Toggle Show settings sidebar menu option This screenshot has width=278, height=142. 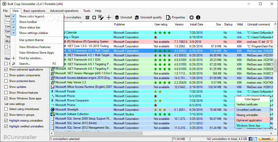pos(37,33)
